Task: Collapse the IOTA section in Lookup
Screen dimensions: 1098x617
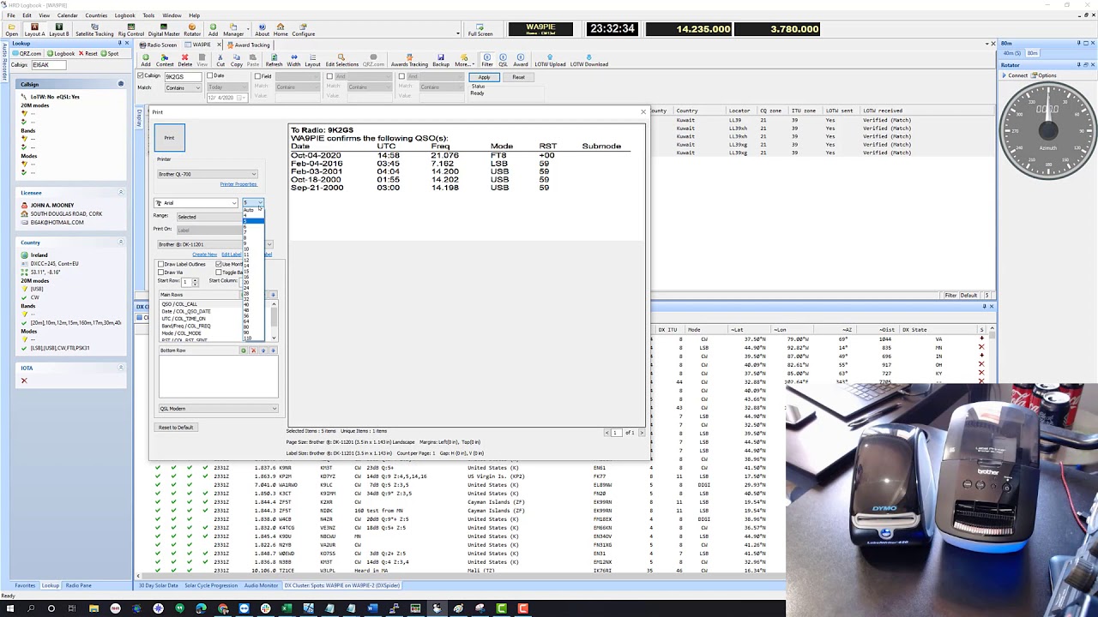Action: (x=120, y=368)
